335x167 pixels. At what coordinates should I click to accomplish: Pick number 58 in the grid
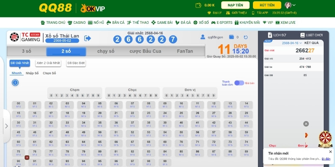pyautogui.click(x=230, y=134)
